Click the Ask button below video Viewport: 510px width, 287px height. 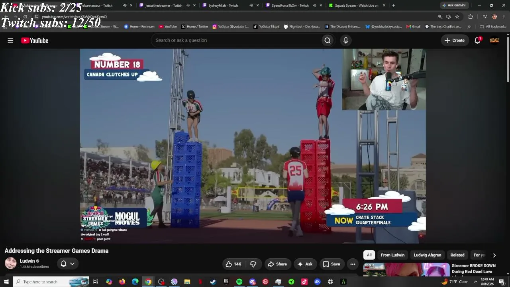pyautogui.click(x=305, y=264)
